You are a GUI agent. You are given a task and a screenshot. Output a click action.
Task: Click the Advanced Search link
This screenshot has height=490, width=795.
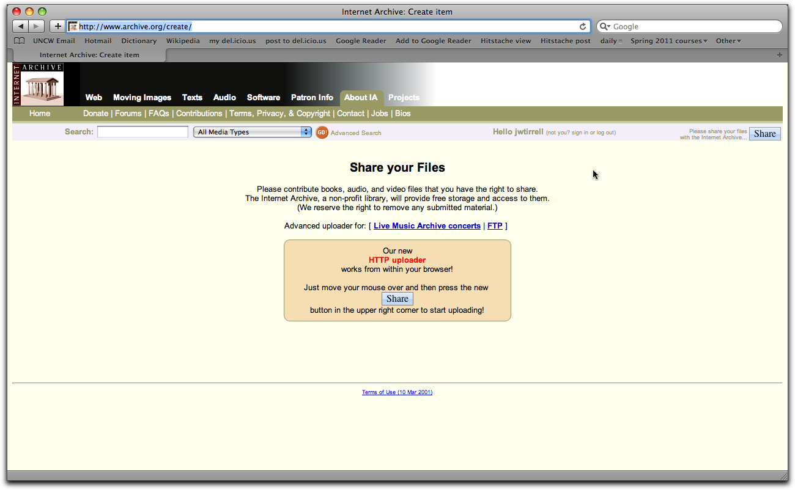click(x=356, y=133)
